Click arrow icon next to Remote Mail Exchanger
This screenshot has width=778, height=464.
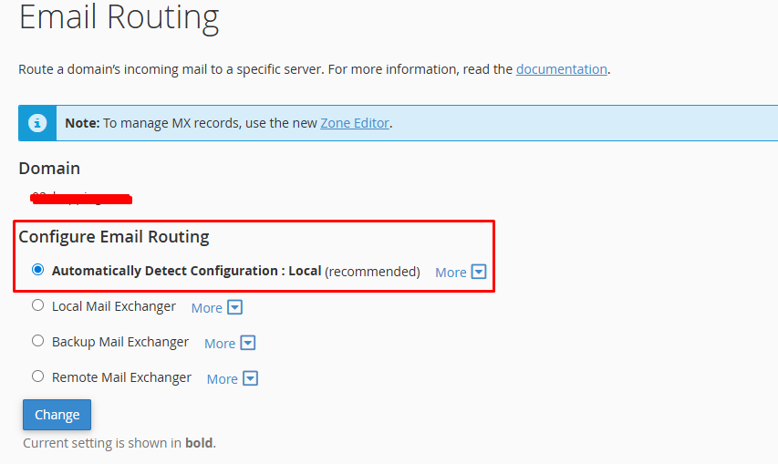coord(250,378)
